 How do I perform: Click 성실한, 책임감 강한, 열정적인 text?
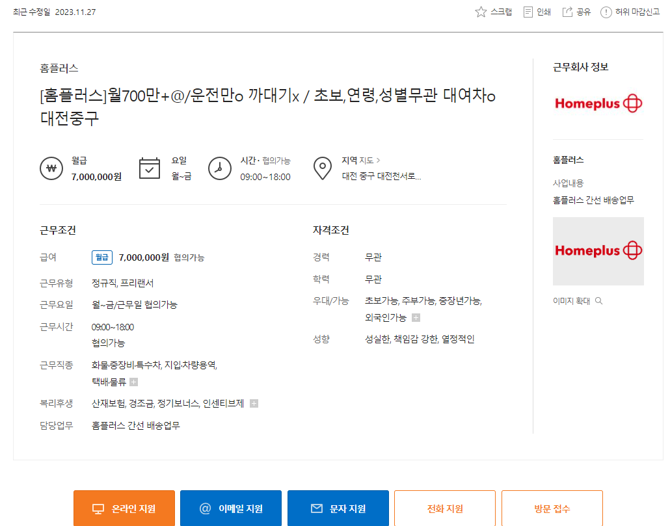pyautogui.click(x=420, y=339)
